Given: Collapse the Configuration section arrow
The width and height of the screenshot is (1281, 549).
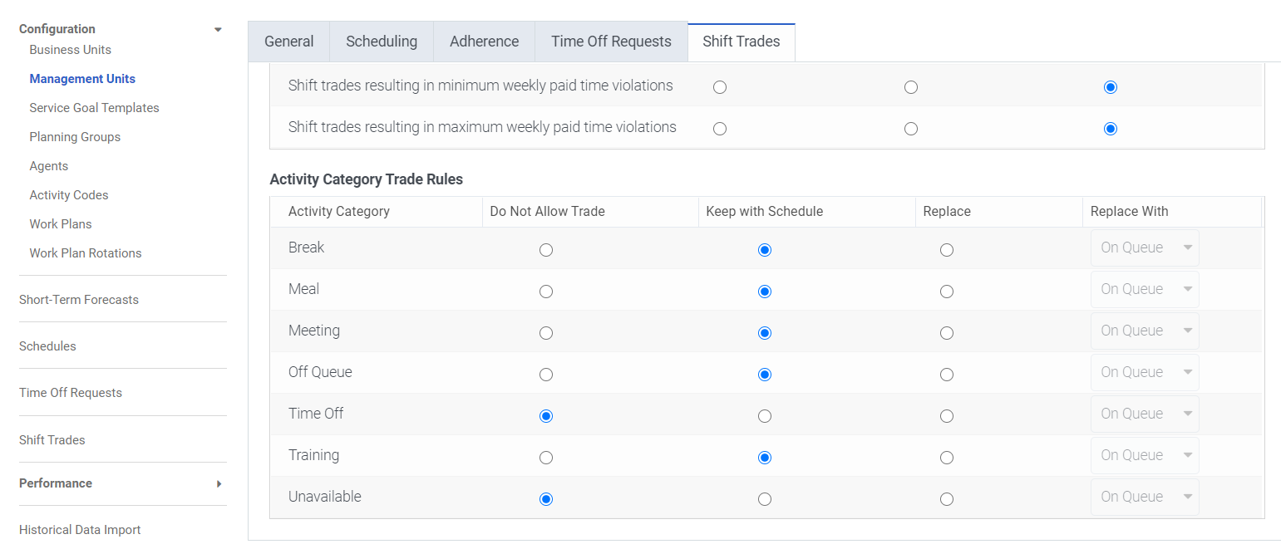Looking at the screenshot, I should pyautogui.click(x=218, y=29).
